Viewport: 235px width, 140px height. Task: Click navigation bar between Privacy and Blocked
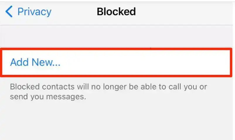click(x=74, y=12)
